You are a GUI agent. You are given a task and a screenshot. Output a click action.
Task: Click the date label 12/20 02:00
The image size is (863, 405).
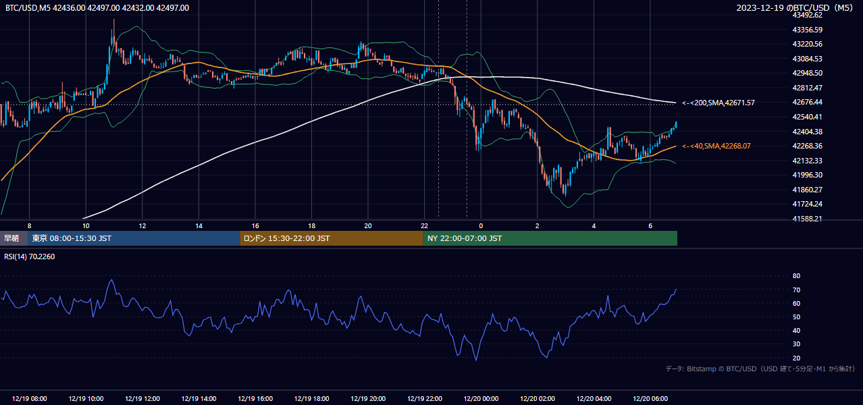(x=537, y=399)
